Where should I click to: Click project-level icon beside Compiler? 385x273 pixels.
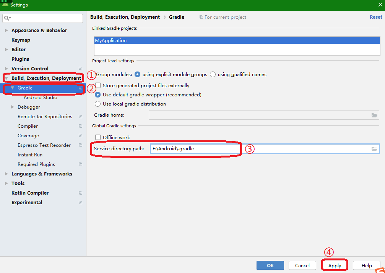coord(80,126)
